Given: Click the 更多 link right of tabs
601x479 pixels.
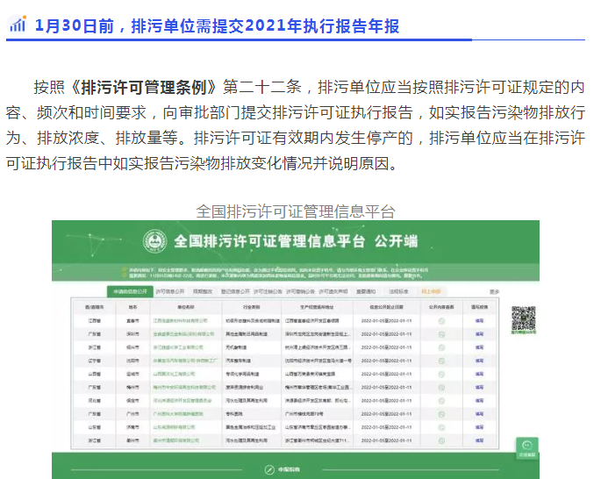Looking at the screenshot, I should [x=495, y=291].
